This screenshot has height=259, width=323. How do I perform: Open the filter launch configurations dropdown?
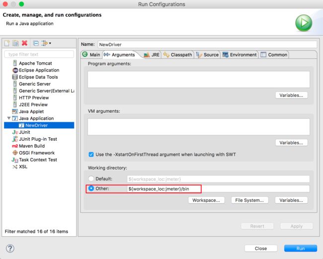tap(46, 43)
